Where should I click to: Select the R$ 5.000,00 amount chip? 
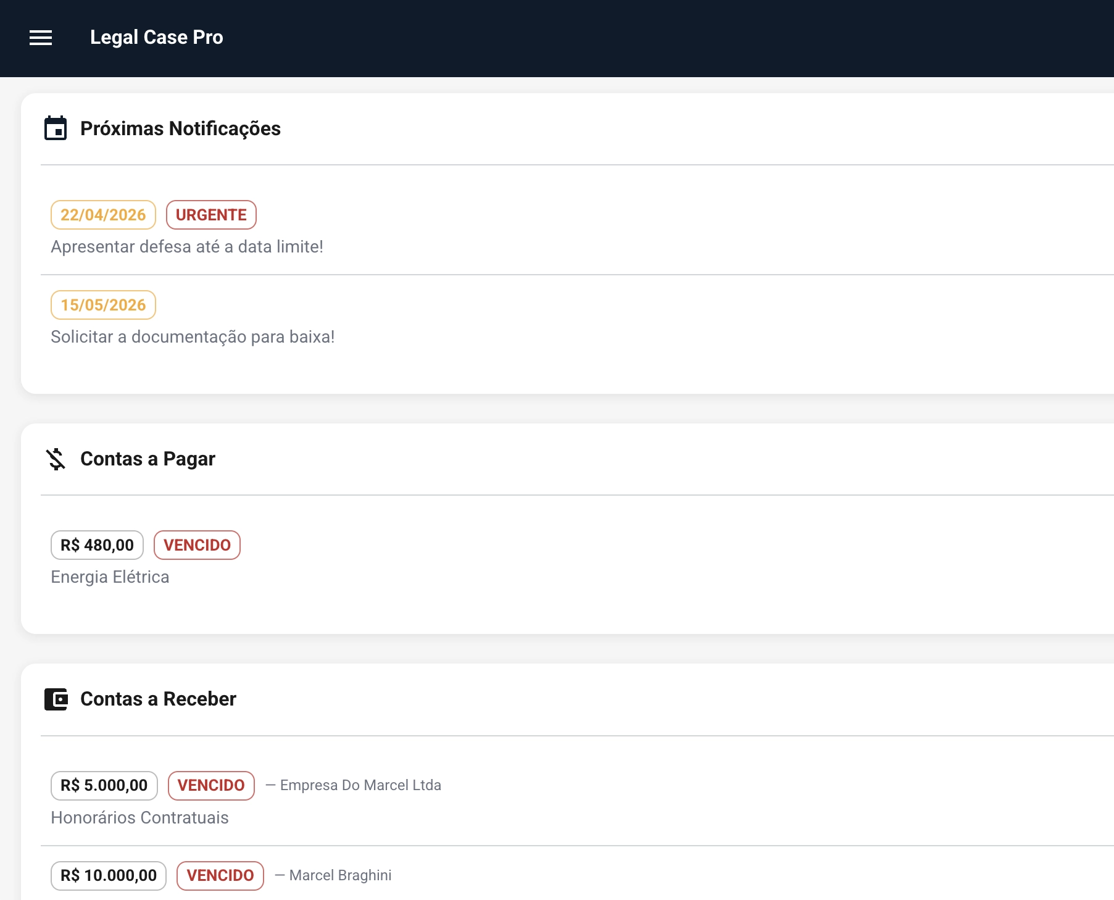(104, 786)
